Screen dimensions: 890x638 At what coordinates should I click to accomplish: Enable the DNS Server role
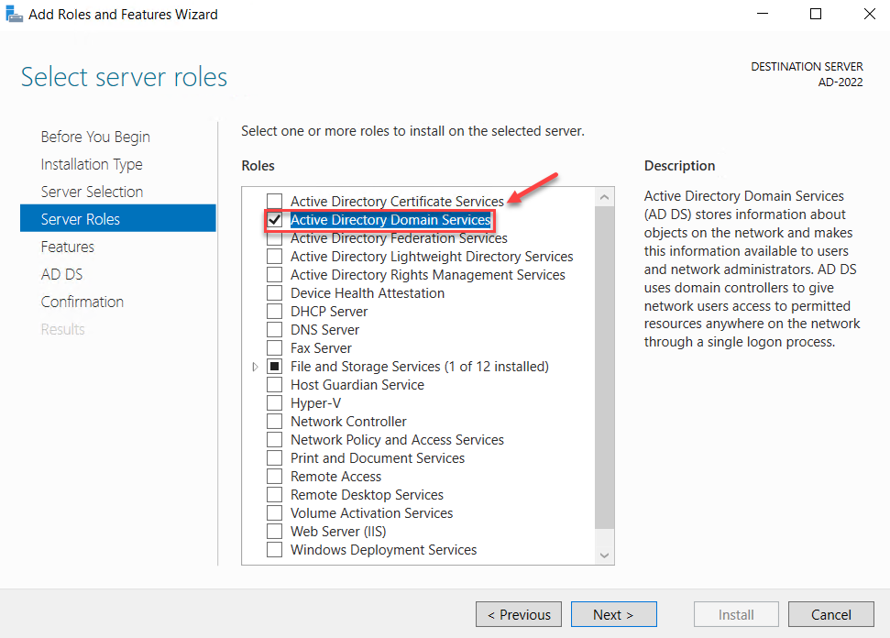273,329
